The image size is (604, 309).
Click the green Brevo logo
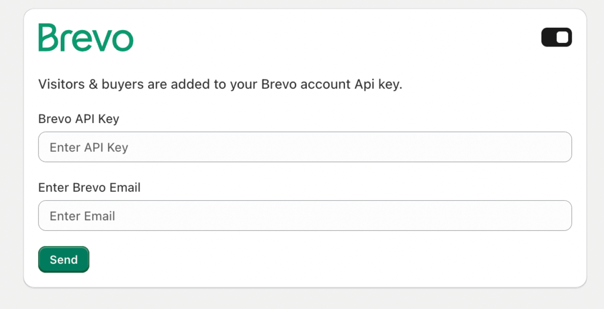click(86, 38)
